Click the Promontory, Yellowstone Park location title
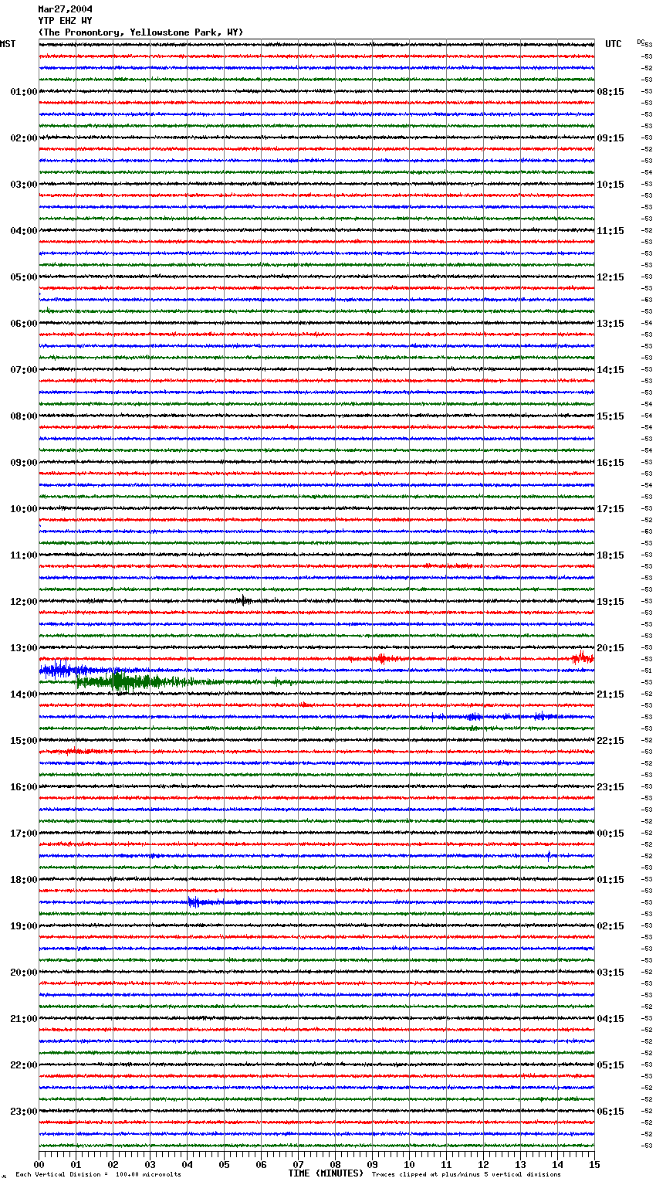The image size is (656, 1185). [x=140, y=32]
